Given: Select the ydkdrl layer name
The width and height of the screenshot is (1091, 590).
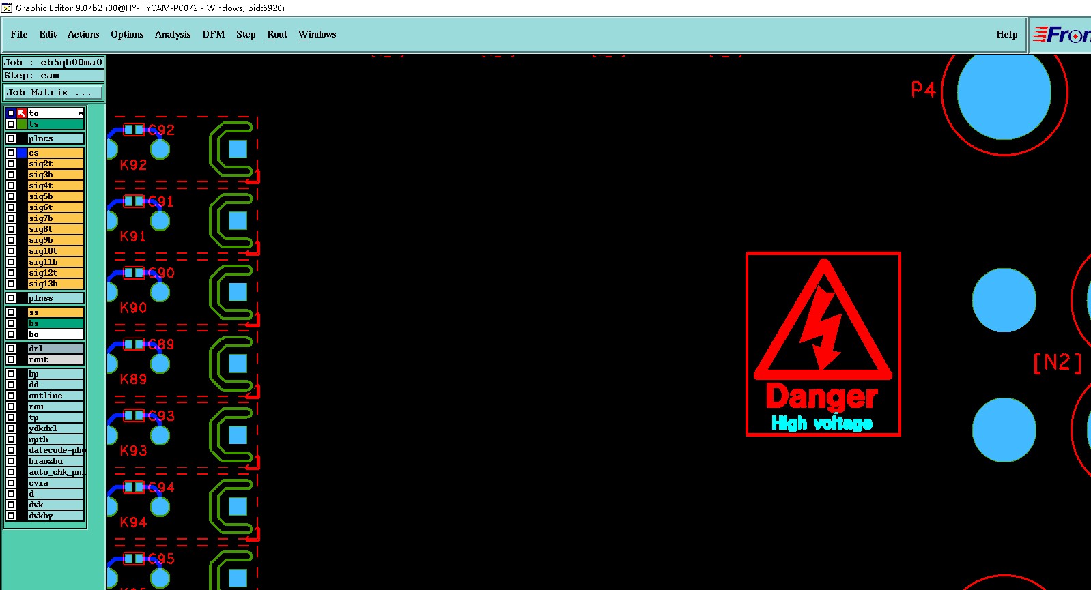Looking at the screenshot, I should coord(56,428).
